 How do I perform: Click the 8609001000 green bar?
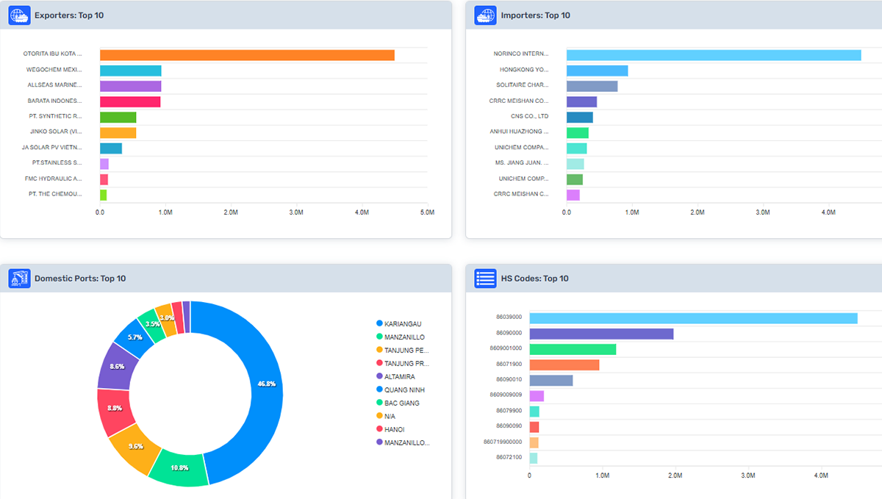click(573, 348)
